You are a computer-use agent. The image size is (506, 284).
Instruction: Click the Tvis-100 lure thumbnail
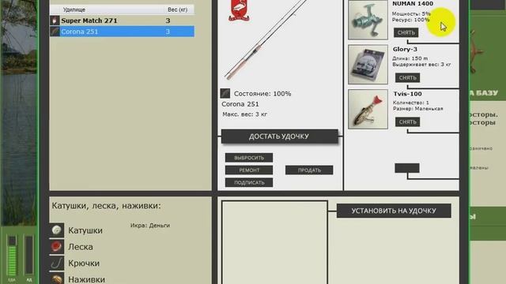368,109
